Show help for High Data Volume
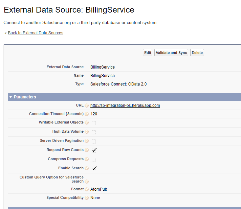Image resolution: width=241 pixels, height=209 pixels. tap(87, 132)
